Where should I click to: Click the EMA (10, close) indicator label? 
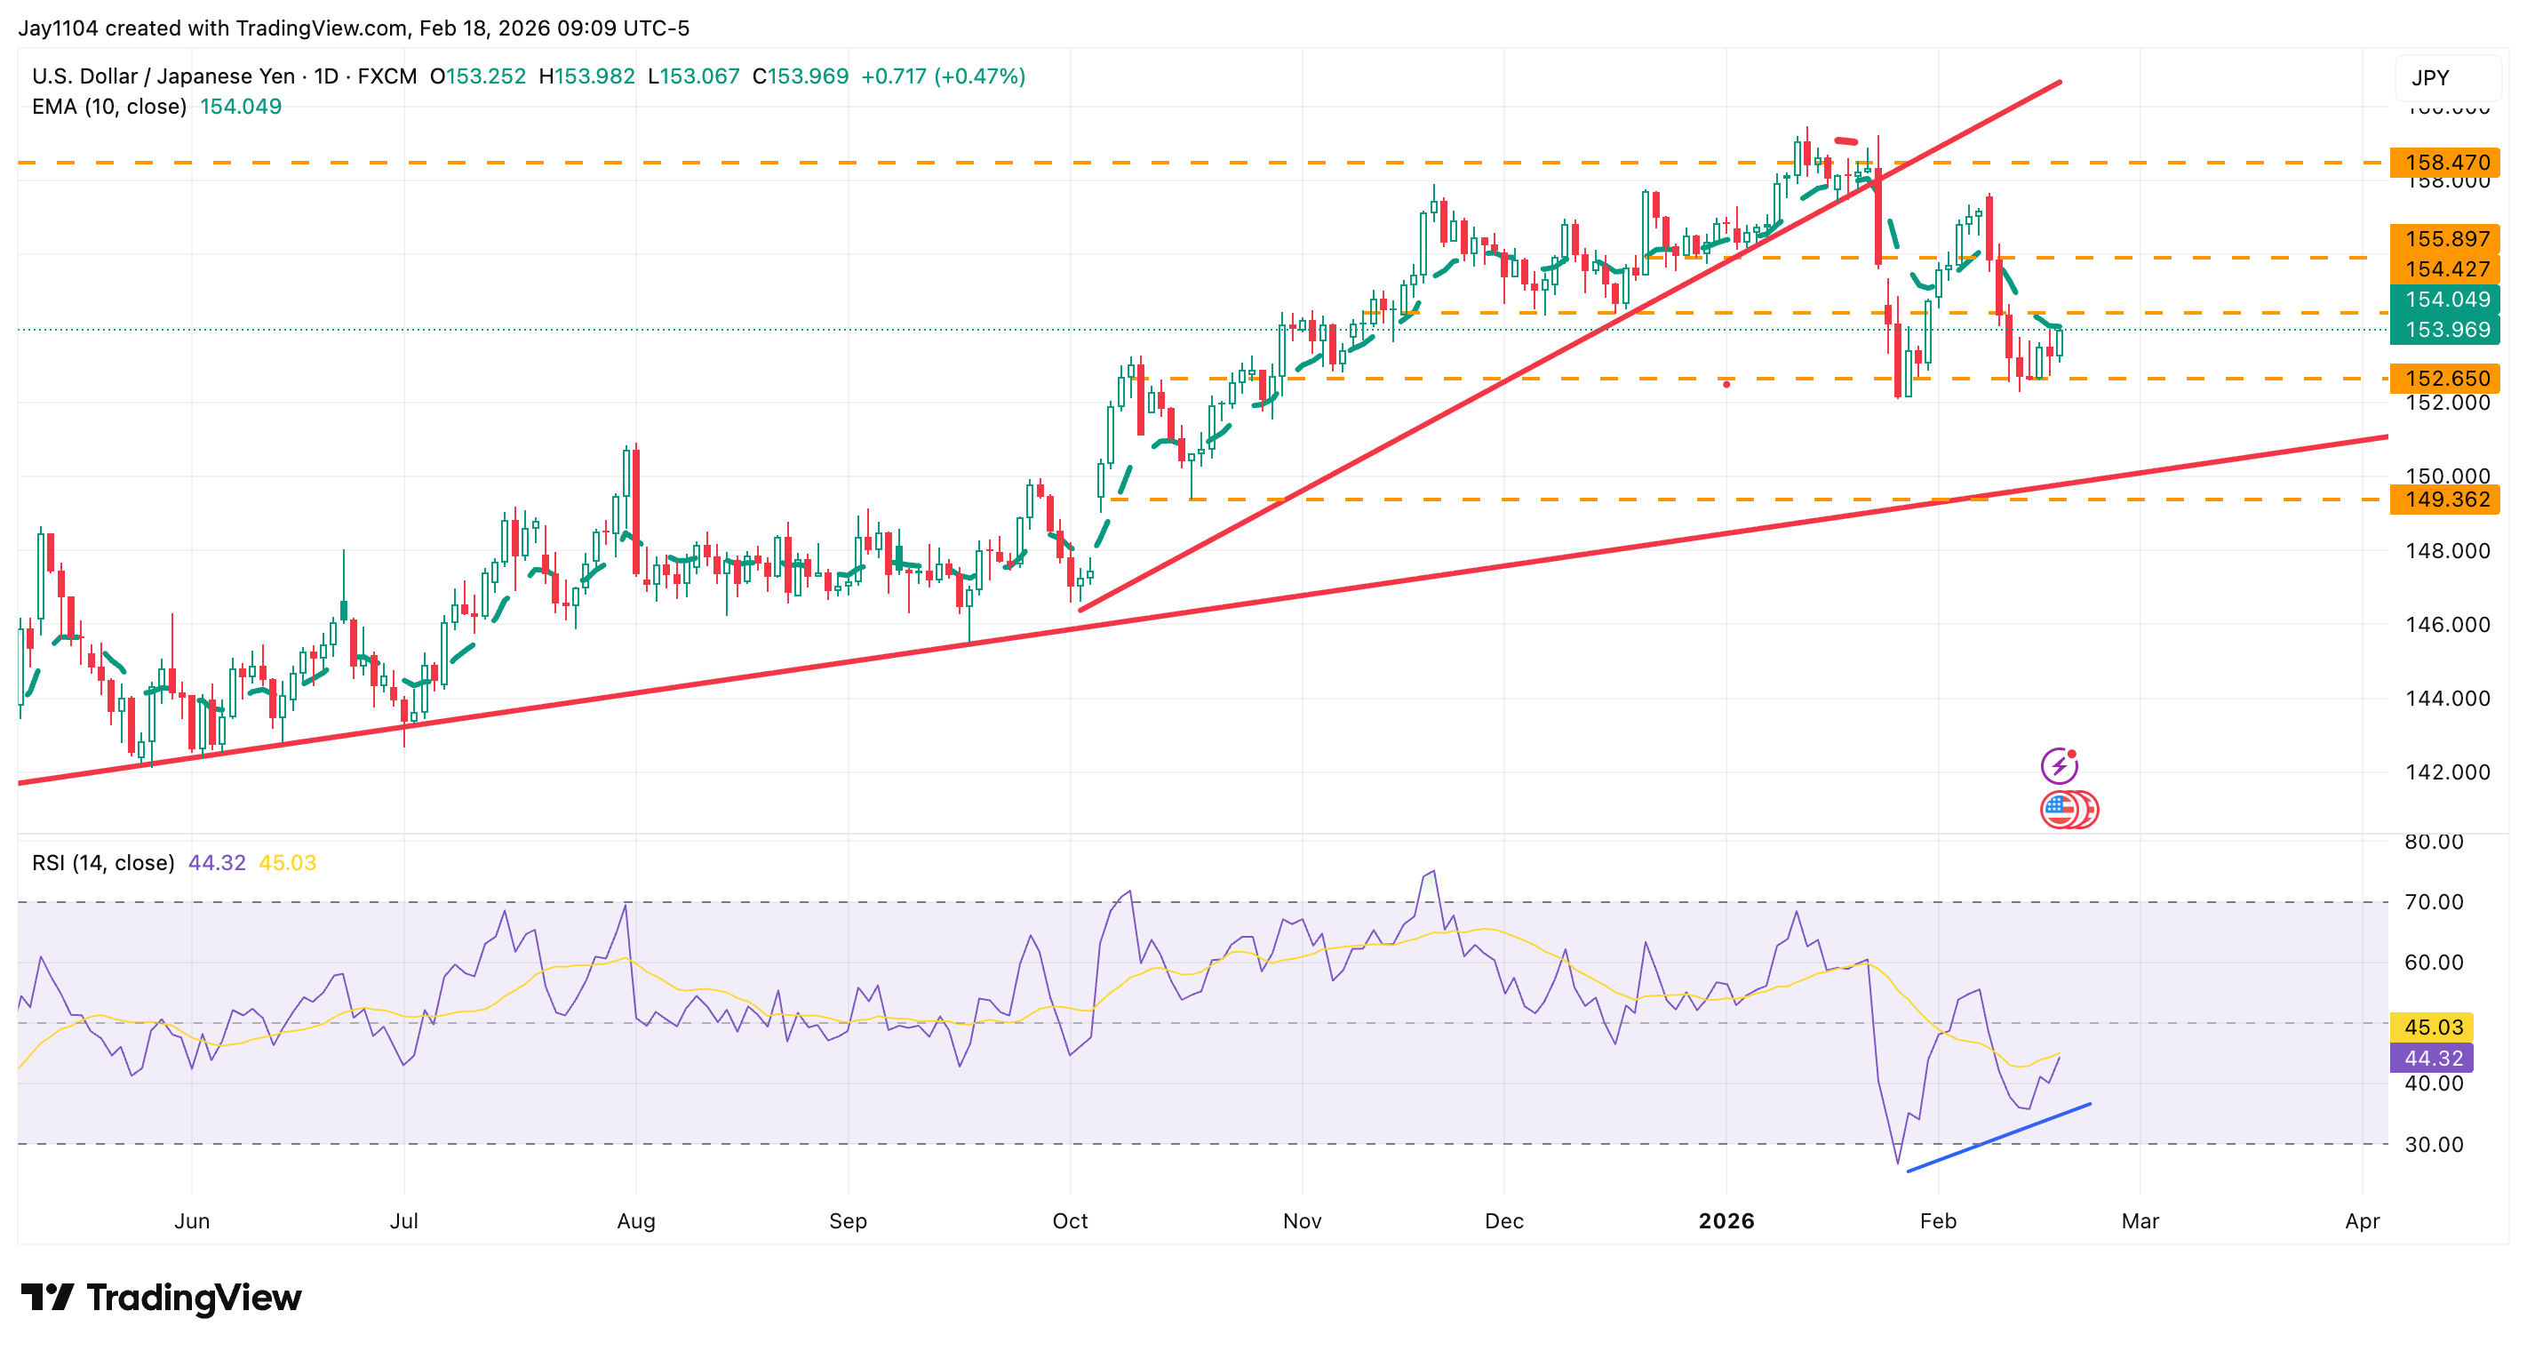108,106
